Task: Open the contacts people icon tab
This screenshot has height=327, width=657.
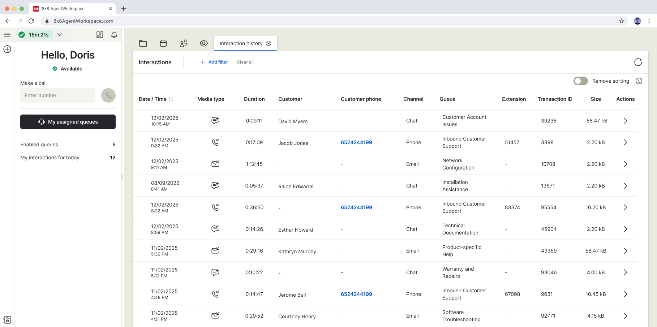Action: pos(184,43)
